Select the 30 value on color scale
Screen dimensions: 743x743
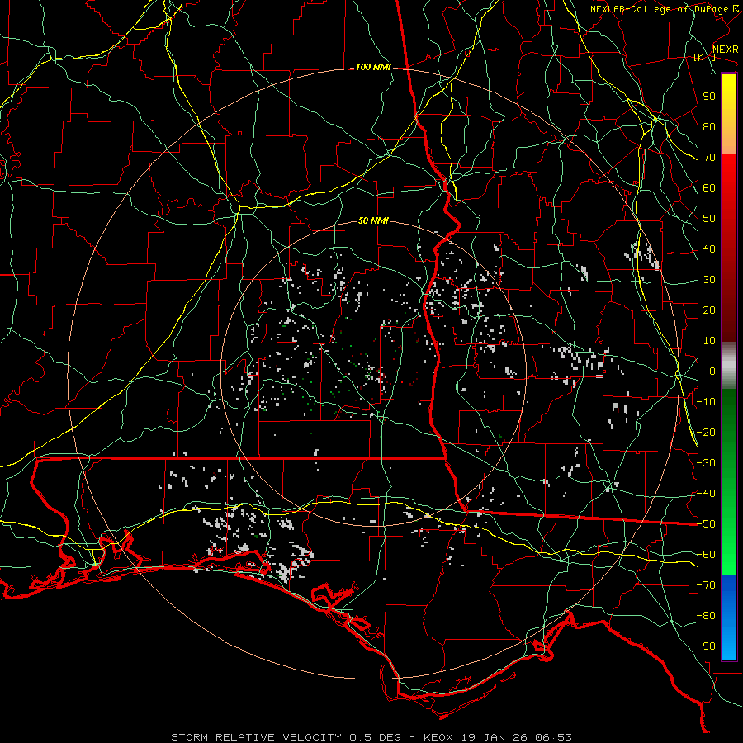[709, 280]
